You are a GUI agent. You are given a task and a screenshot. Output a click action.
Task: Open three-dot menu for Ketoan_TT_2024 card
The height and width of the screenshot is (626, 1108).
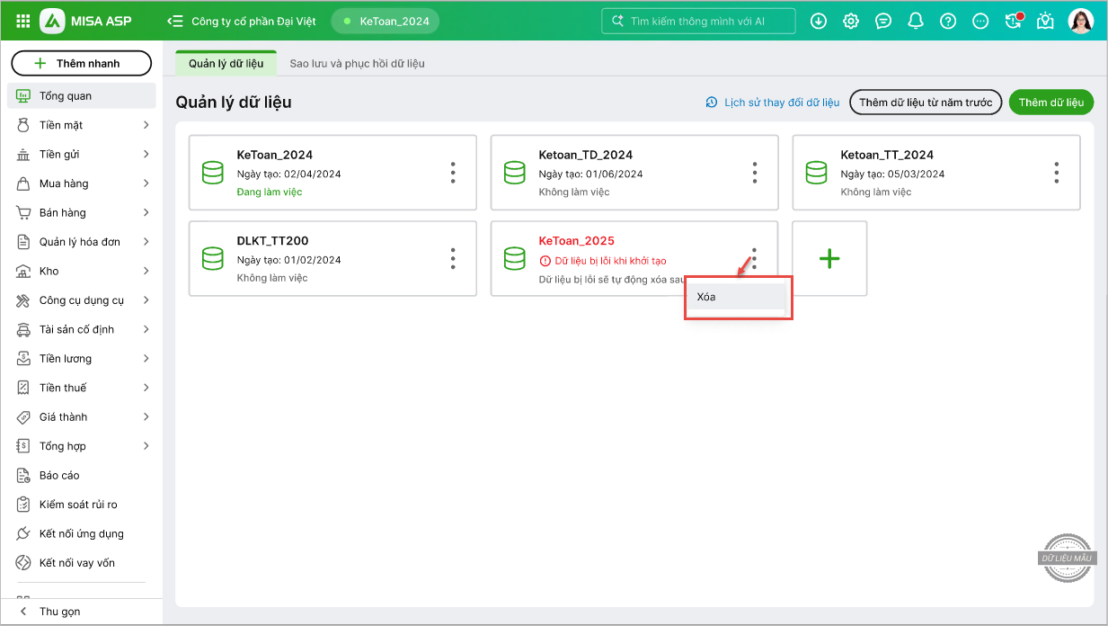click(x=1056, y=173)
